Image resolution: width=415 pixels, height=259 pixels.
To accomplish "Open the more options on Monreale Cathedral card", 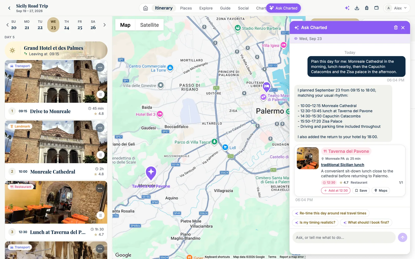I will 100,128.
